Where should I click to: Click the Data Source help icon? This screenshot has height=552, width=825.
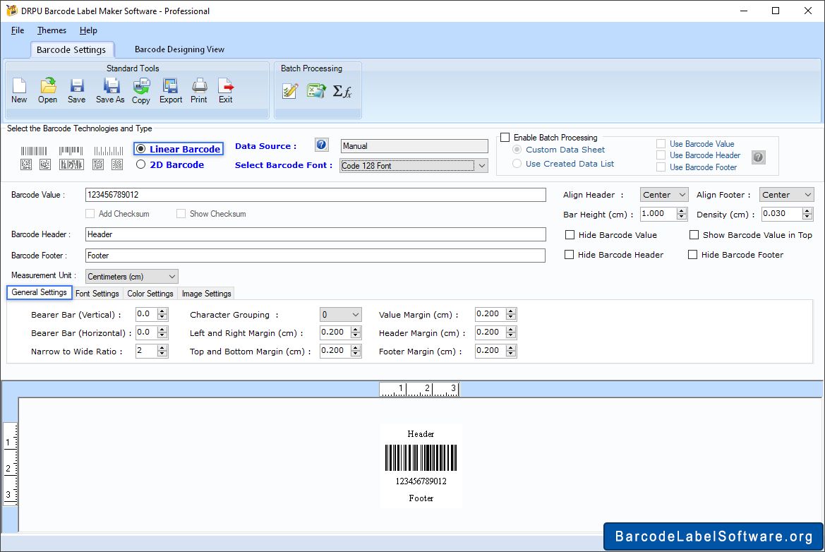321,145
